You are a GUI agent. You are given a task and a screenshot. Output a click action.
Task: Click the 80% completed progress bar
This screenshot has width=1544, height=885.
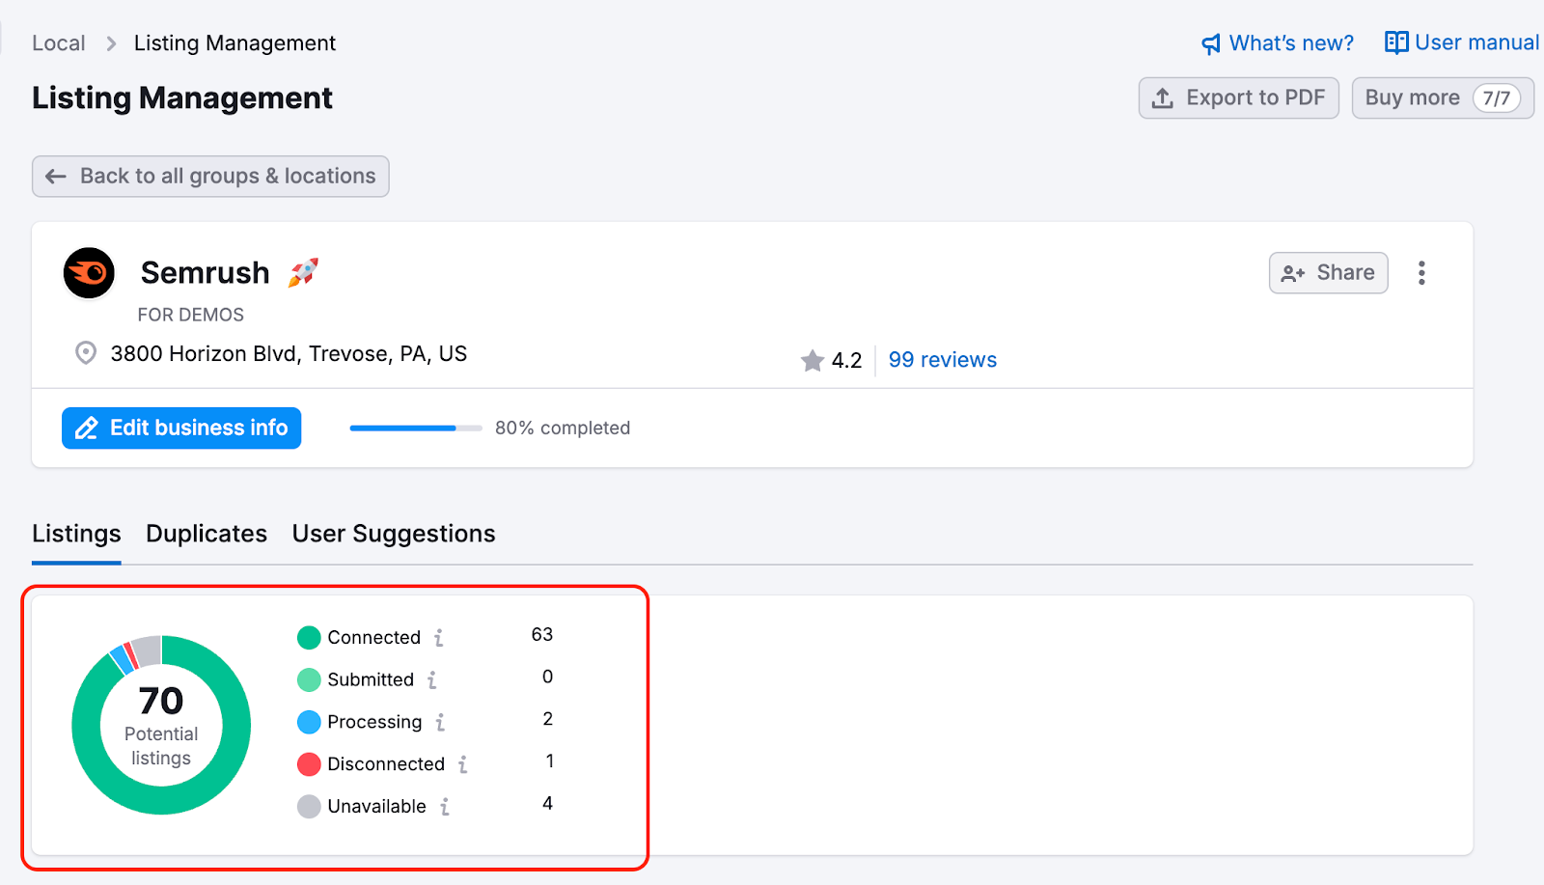click(x=415, y=428)
